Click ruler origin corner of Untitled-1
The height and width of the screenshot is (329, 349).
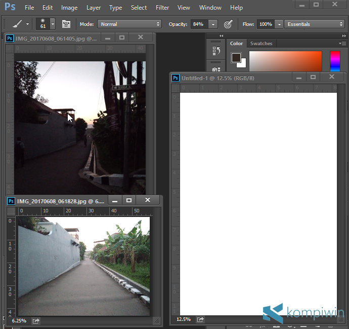(176, 88)
